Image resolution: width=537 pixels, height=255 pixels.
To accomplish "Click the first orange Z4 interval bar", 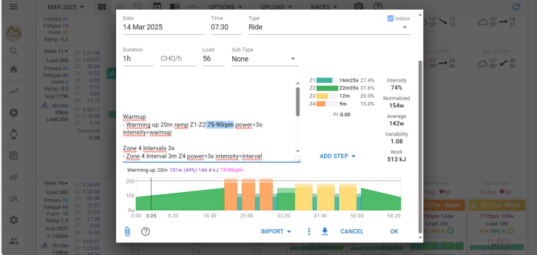I will point(231,194).
